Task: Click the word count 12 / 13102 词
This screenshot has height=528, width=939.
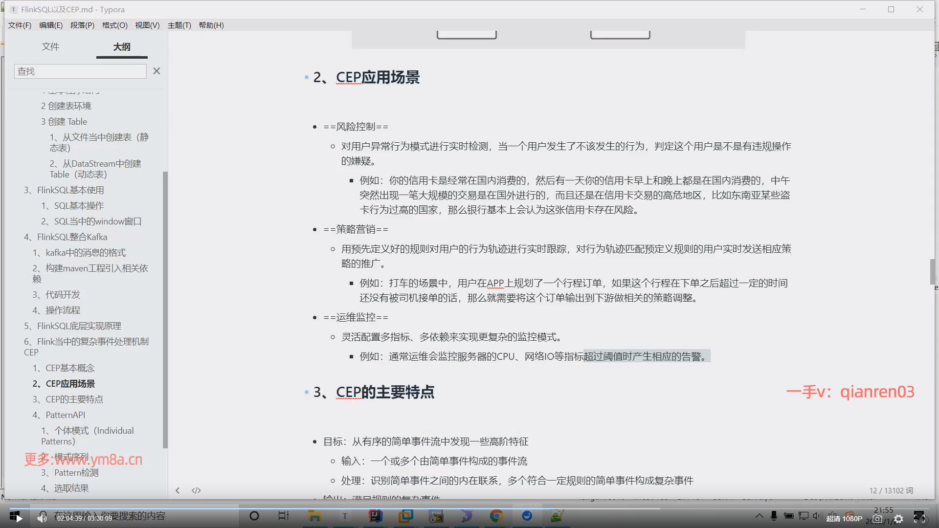Action: click(891, 490)
